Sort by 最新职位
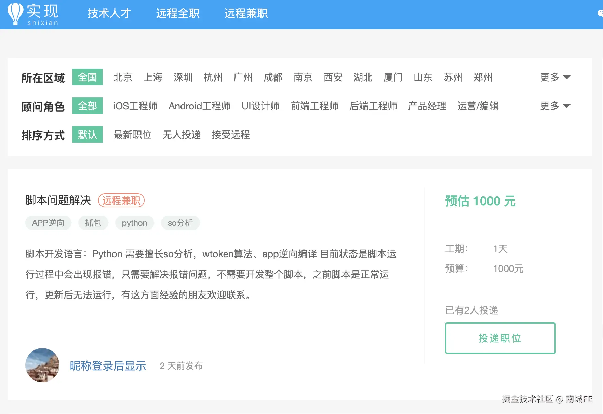The width and height of the screenshot is (603, 414). point(132,135)
